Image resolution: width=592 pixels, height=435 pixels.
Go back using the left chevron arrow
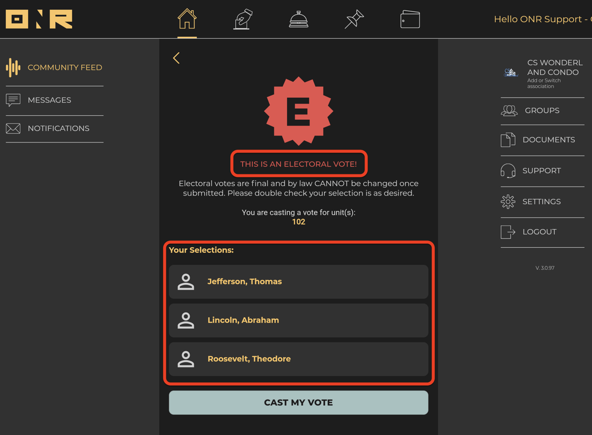176,58
